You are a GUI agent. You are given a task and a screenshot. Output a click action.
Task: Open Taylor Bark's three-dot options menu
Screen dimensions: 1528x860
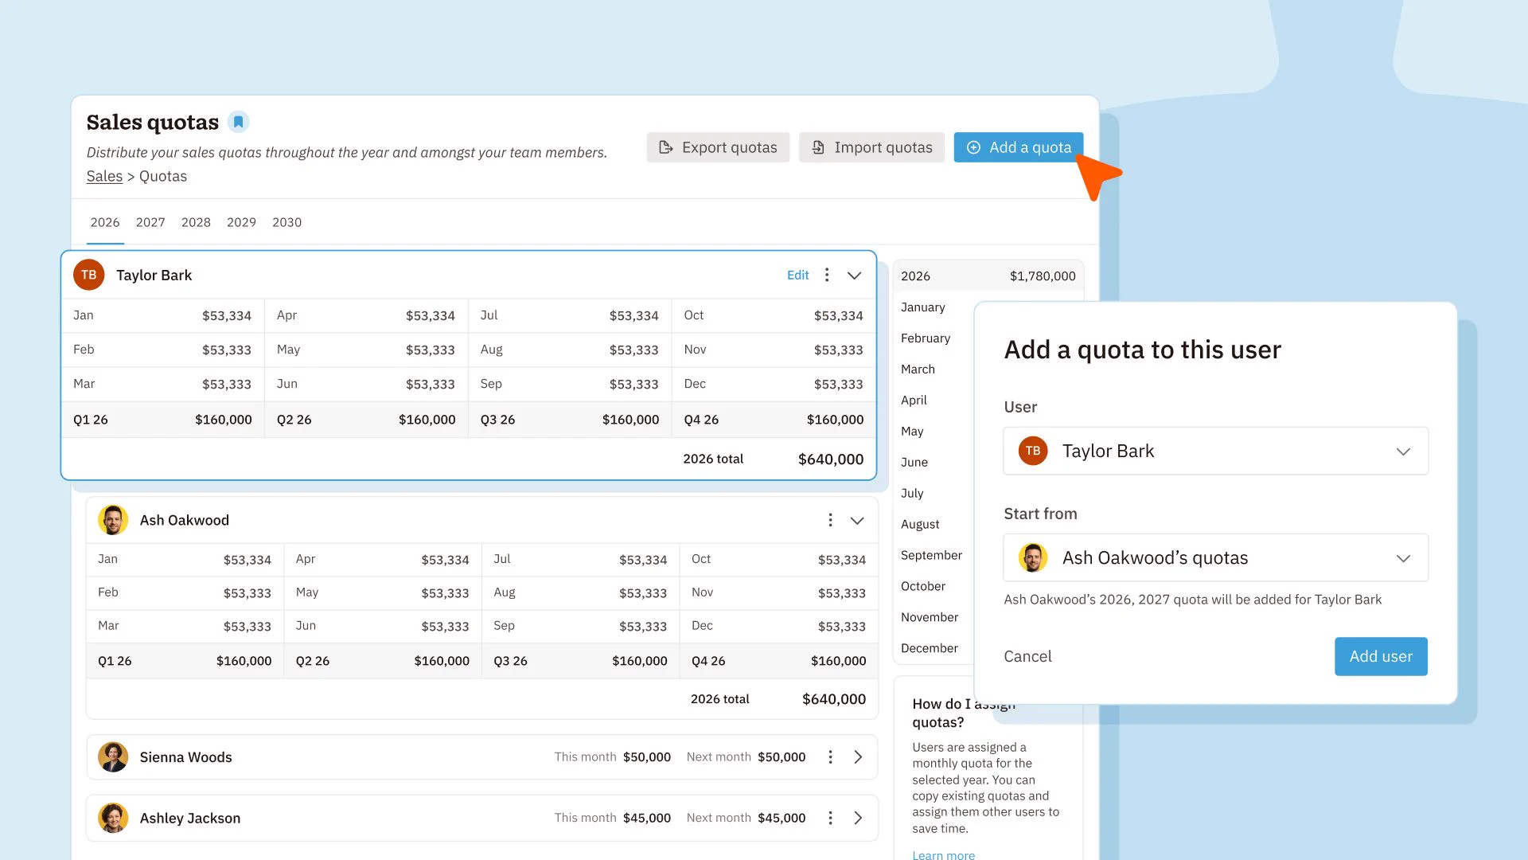[827, 275]
